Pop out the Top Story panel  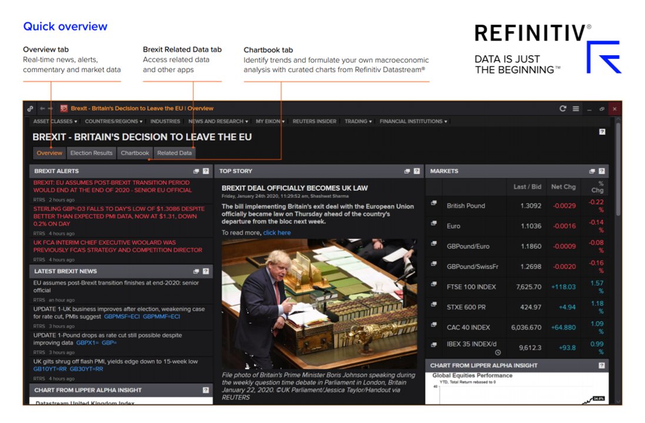pos(407,171)
